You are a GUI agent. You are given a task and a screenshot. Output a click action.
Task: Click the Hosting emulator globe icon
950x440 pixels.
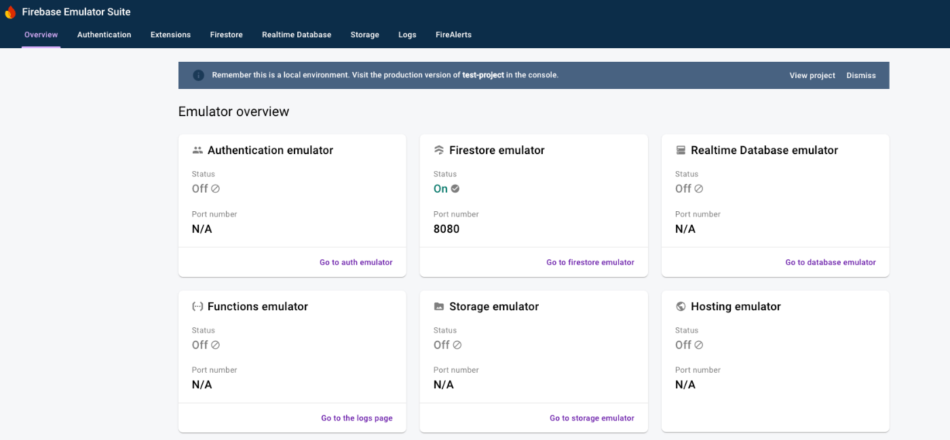[681, 306]
